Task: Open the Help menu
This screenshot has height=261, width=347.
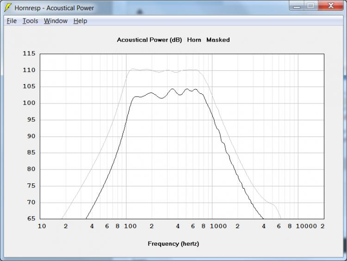Action: point(80,21)
